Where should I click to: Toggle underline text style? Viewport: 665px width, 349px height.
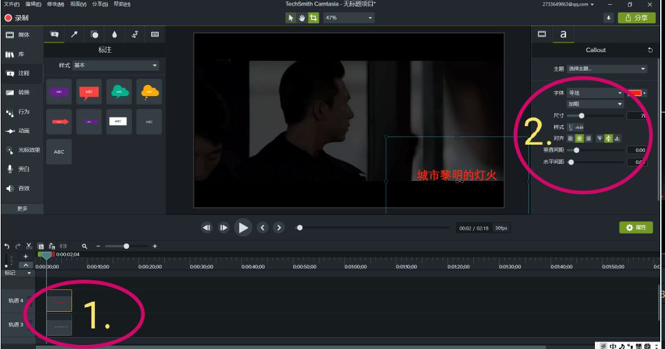tap(570, 128)
